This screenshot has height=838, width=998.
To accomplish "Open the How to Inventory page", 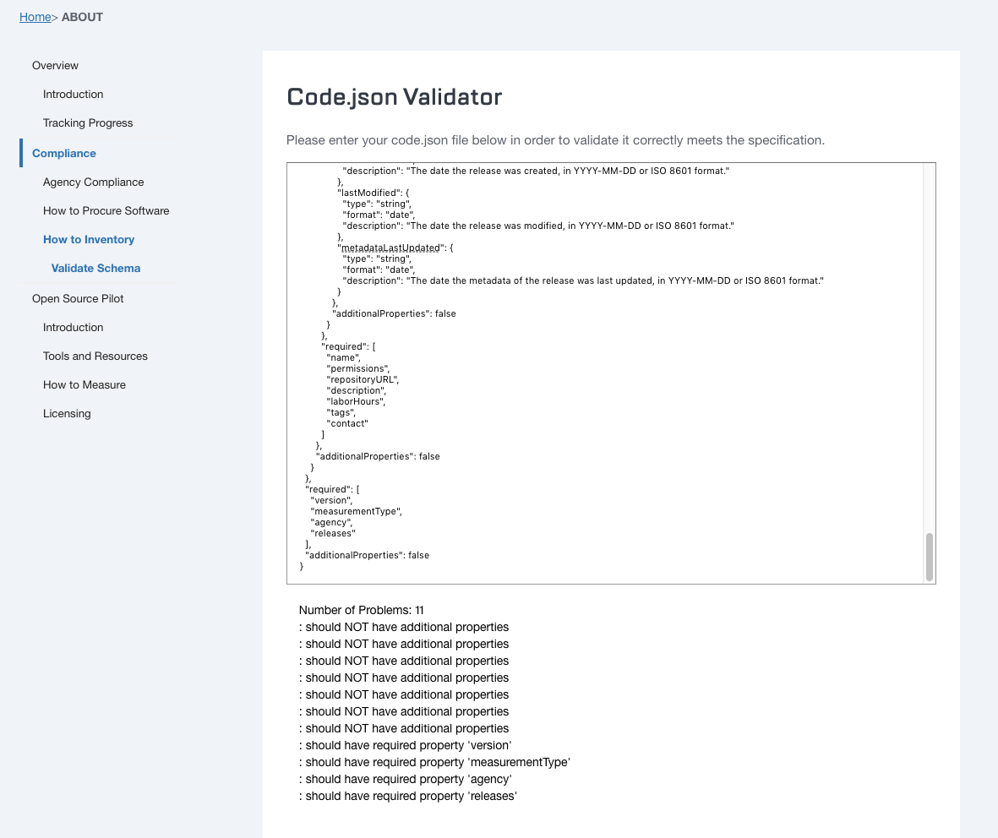I will [89, 239].
